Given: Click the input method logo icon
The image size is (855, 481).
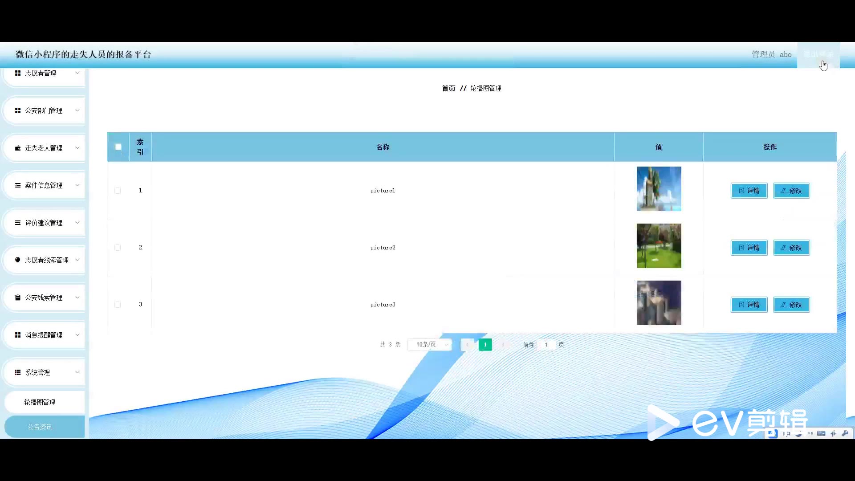Looking at the screenshot, I should [x=773, y=433].
